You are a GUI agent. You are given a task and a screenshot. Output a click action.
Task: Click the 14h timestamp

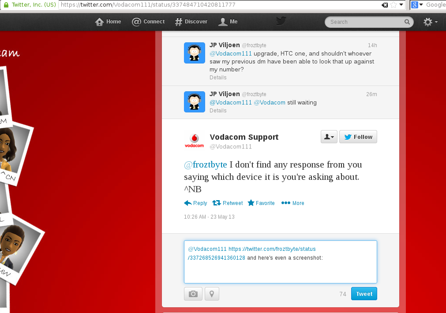tap(372, 45)
